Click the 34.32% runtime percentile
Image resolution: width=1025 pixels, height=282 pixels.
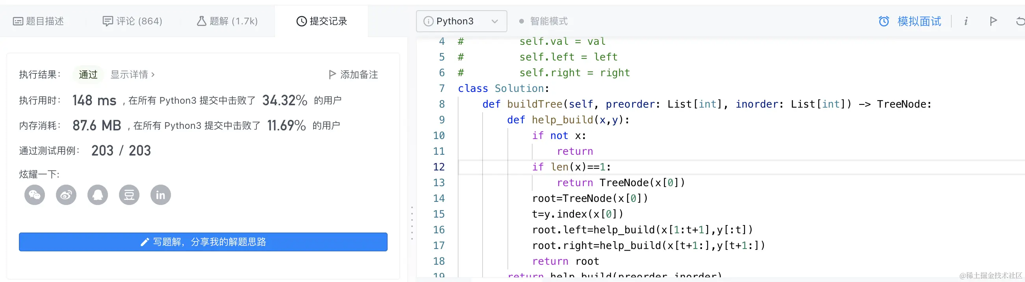coord(284,100)
